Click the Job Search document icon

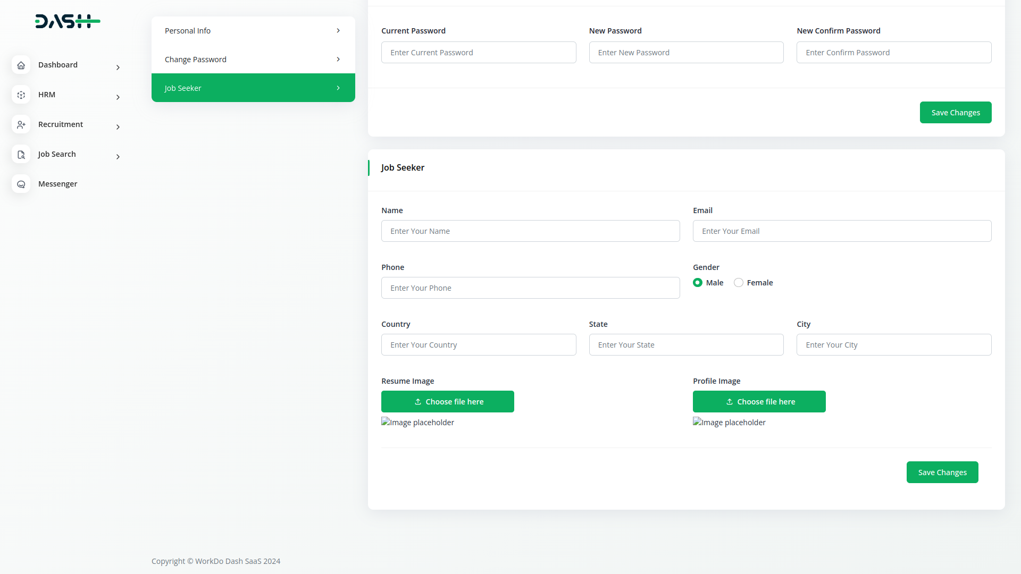[x=21, y=154]
